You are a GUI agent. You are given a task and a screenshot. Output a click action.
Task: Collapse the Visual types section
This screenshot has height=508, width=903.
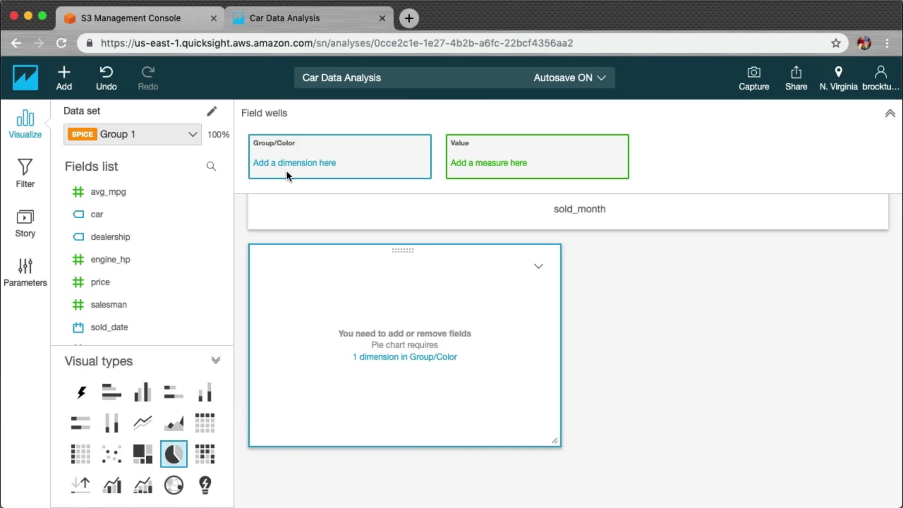pos(215,361)
